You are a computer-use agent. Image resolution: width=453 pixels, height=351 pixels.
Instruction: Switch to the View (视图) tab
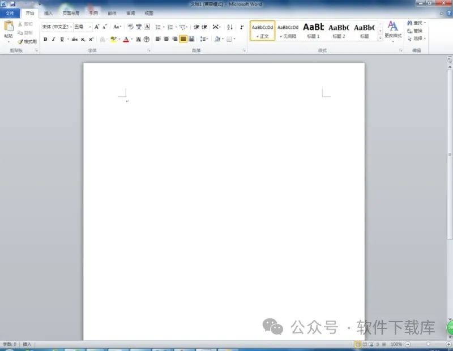(x=149, y=13)
